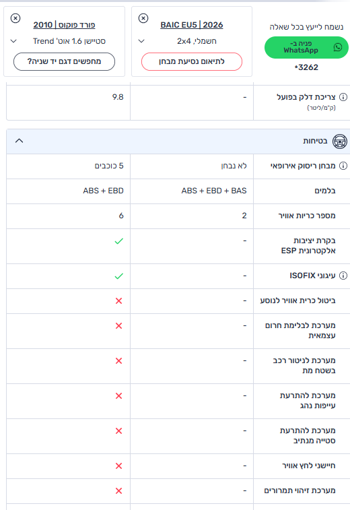Viewport: 350px width, 510px height.
Task: Contact via the green WhatsApp button
Action: [306, 47]
